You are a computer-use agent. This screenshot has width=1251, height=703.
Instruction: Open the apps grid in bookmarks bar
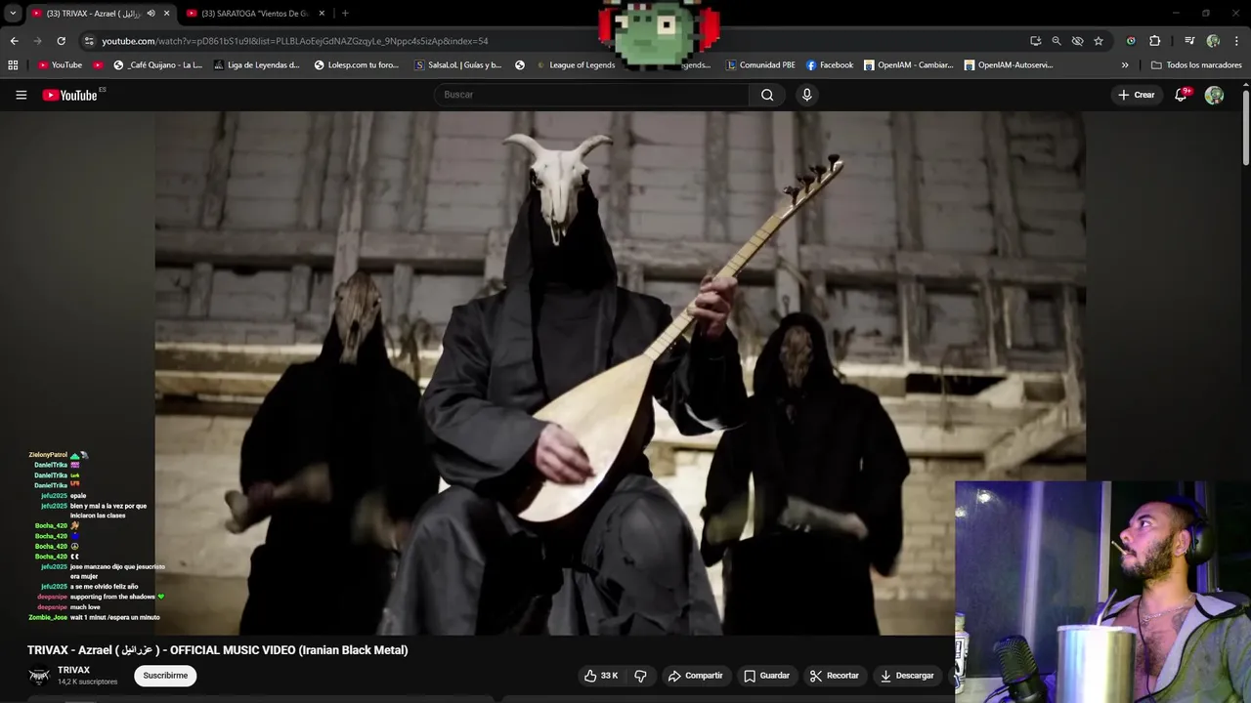click(x=13, y=65)
